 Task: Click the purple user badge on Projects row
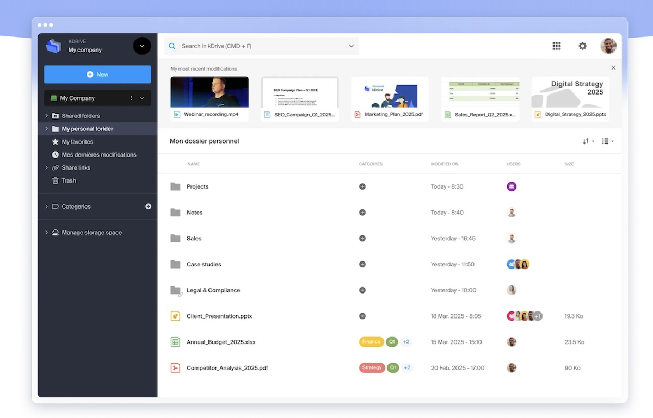[512, 186]
